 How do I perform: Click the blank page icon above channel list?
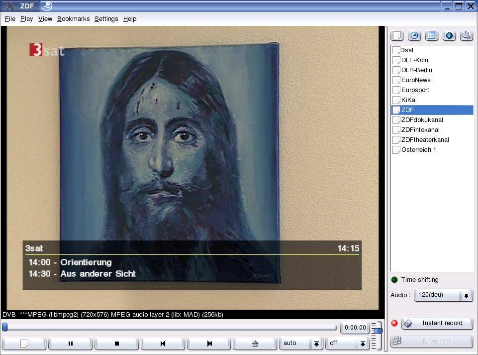397,36
